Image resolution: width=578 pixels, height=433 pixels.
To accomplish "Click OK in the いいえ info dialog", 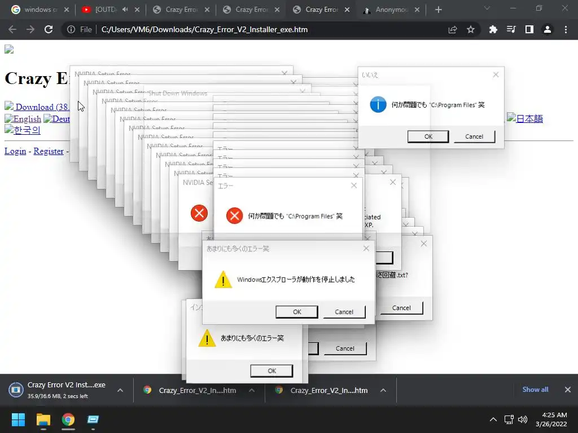I will (x=428, y=136).
